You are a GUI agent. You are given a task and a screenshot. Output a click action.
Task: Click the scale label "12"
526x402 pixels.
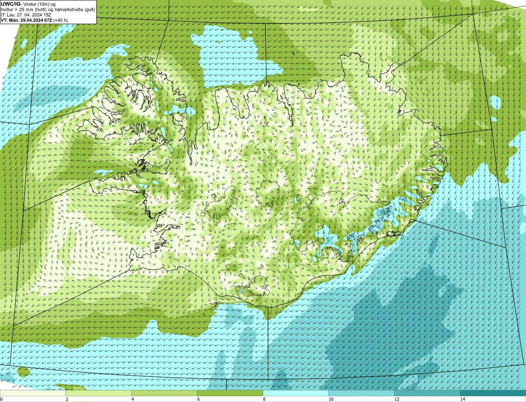click(397, 399)
